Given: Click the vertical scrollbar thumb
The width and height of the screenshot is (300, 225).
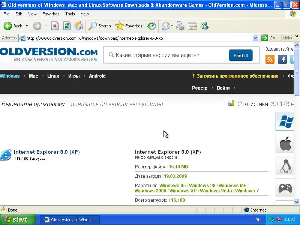Looking at the screenshot, I should (x=297, y=72).
